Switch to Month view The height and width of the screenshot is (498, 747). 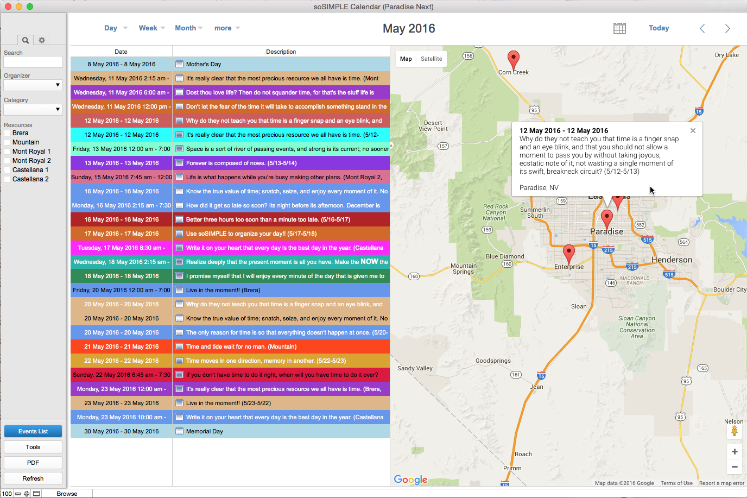(x=185, y=28)
